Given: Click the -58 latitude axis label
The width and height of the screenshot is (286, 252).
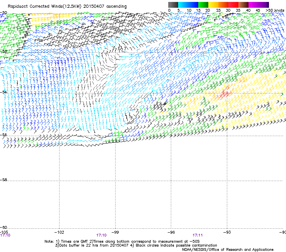Looking at the screenshot, I should (3, 180).
